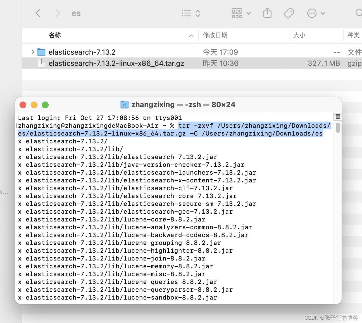Click the Finder forward arrow

point(57,13)
